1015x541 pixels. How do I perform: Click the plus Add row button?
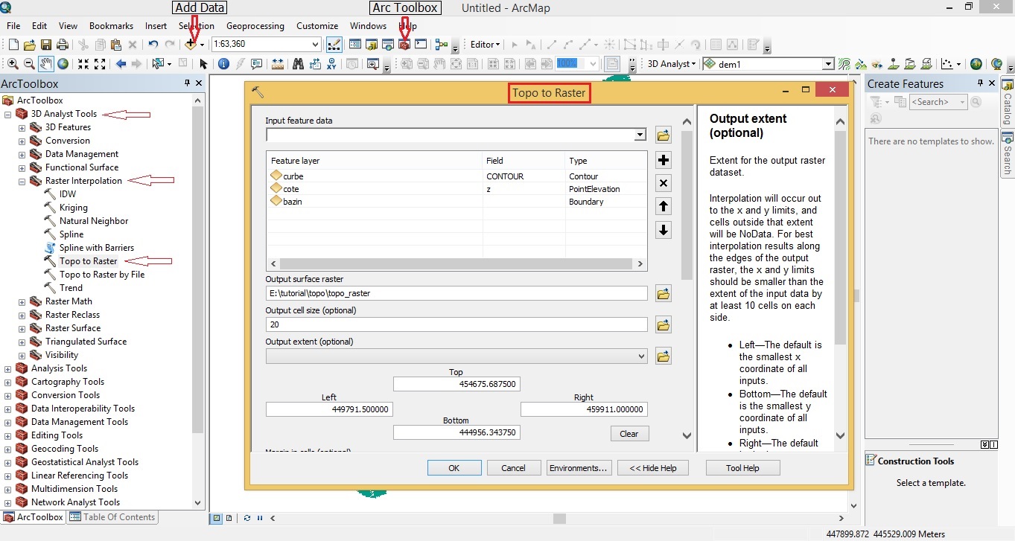pos(664,160)
